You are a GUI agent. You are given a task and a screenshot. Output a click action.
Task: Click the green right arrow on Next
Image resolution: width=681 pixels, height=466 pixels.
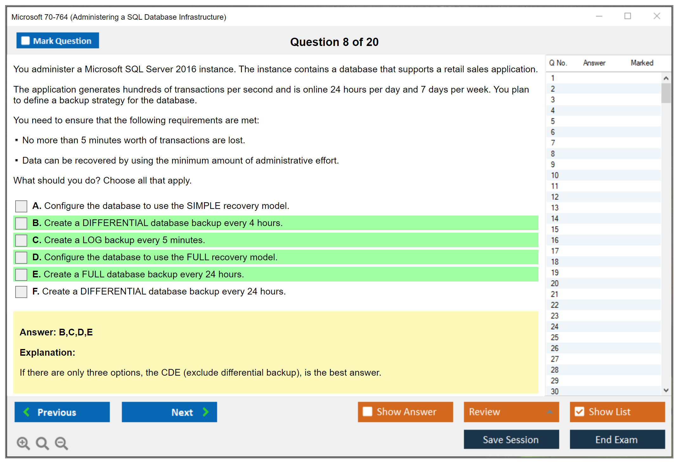(x=206, y=412)
